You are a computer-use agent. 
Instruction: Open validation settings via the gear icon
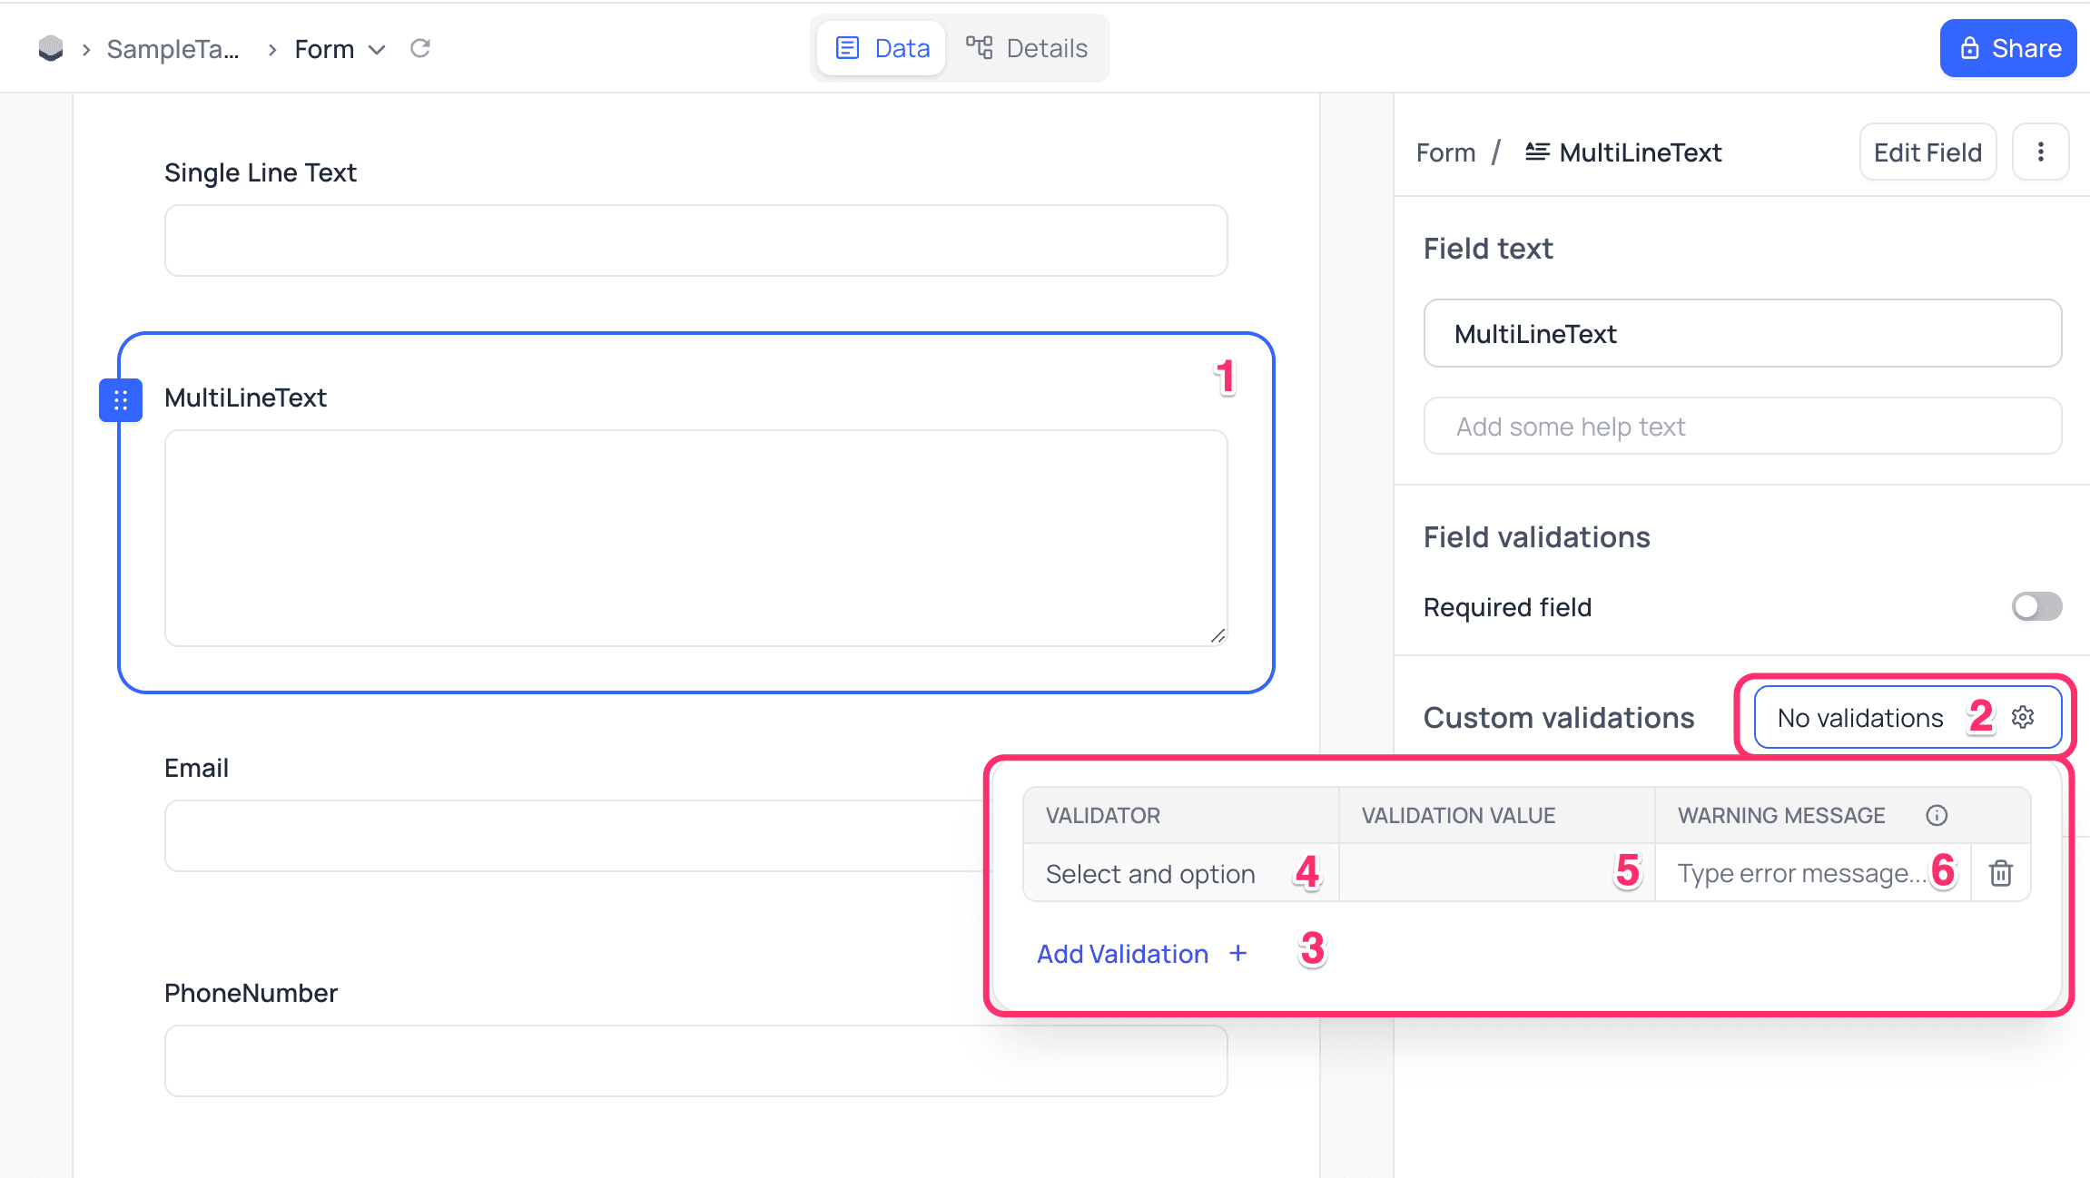[x=2023, y=717]
